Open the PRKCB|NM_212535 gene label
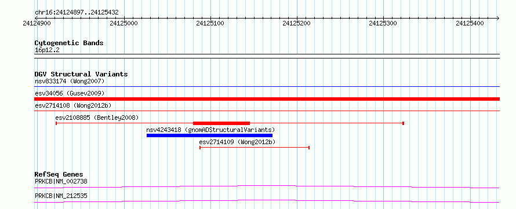 (x=61, y=196)
